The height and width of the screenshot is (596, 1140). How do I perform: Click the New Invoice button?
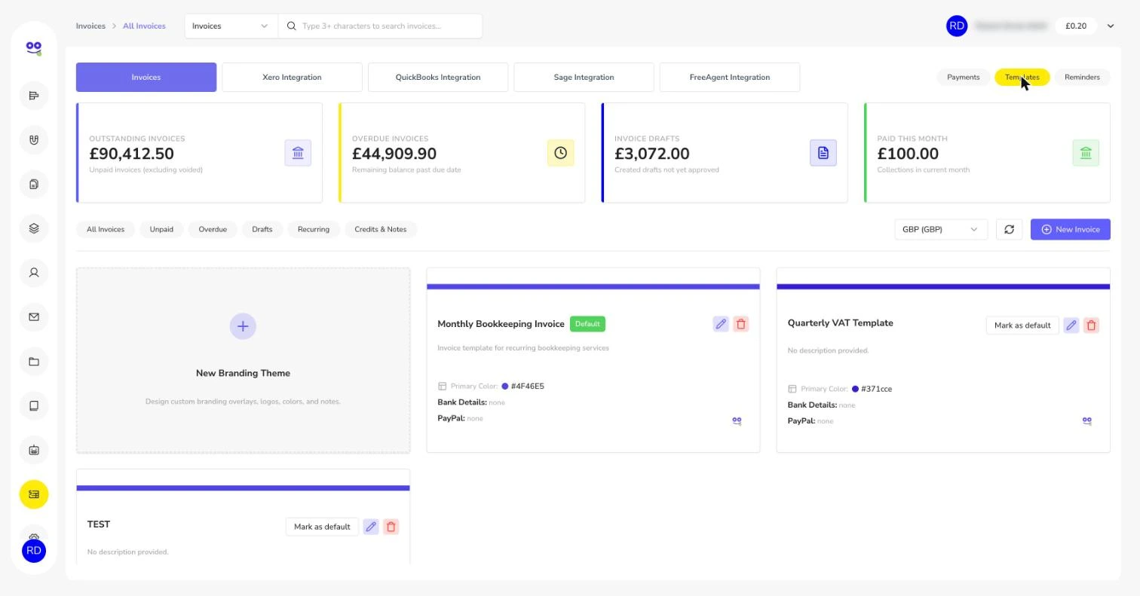(1071, 229)
